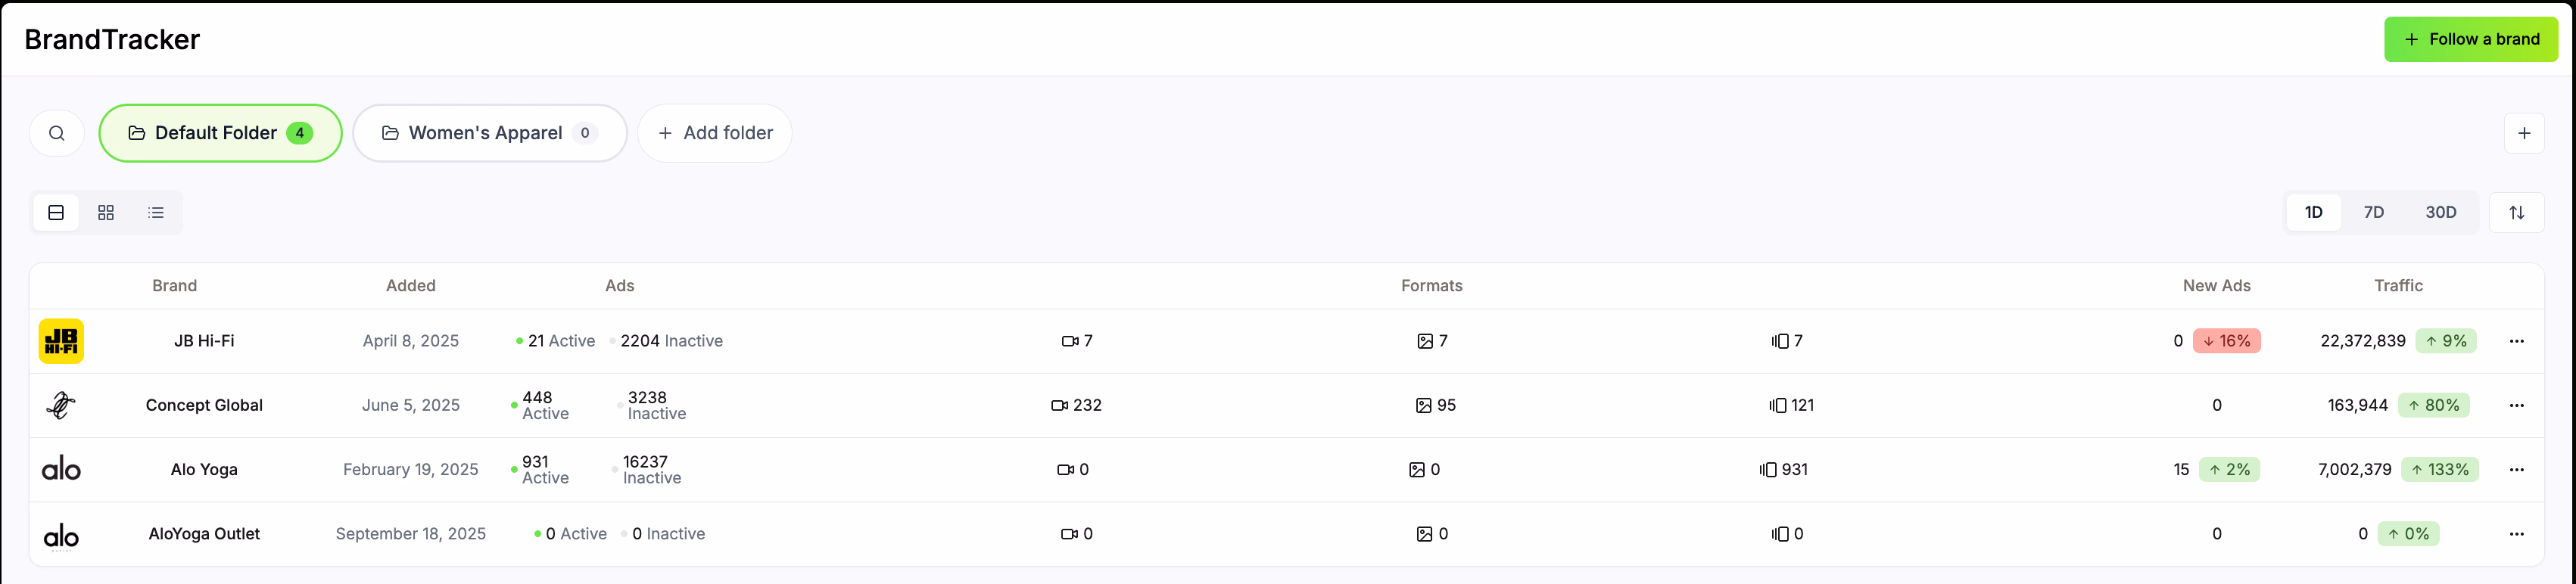Click the Traffic column header
This screenshot has height=584, width=2576.
(x=2398, y=285)
